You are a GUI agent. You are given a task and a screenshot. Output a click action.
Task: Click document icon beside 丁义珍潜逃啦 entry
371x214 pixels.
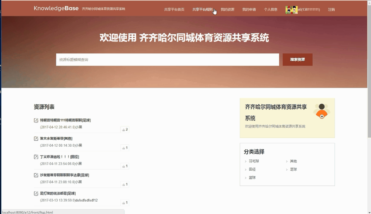coord(36,157)
